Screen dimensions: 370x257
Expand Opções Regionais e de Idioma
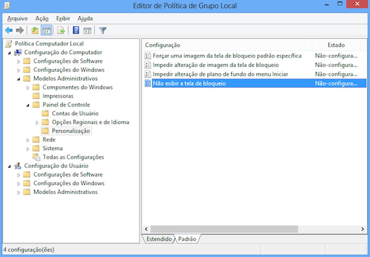click(x=37, y=122)
